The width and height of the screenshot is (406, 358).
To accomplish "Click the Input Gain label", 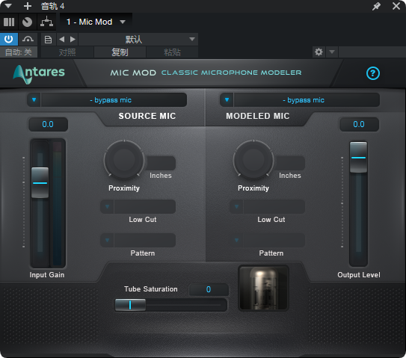I will point(47,274).
